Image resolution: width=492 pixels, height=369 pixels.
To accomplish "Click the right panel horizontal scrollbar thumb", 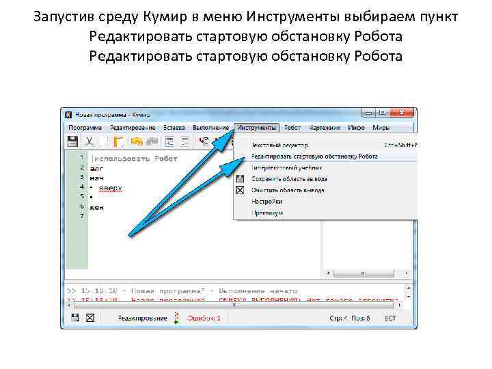I will pos(364,273).
